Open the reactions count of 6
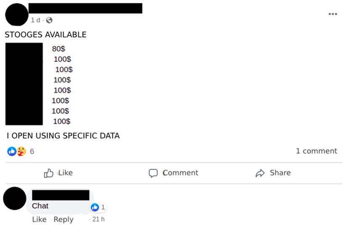This screenshot has height=225, width=350. [32, 152]
